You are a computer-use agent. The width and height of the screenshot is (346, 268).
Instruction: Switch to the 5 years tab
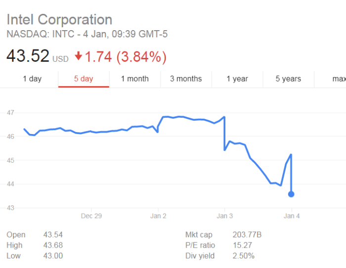(x=288, y=79)
